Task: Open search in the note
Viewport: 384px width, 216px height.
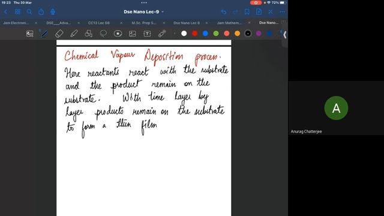Action: 29,12
